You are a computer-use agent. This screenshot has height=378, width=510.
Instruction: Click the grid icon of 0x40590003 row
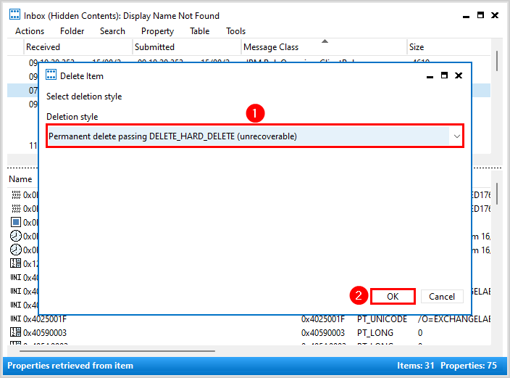[16, 332]
